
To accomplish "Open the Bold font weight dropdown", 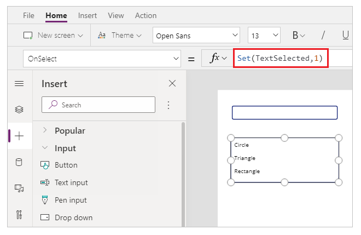I will click(298, 36).
